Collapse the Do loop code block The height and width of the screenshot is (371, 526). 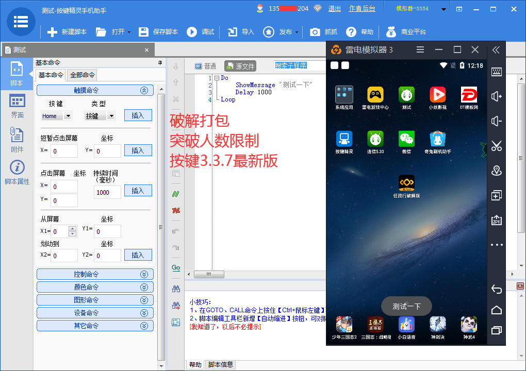coord(217,78)
